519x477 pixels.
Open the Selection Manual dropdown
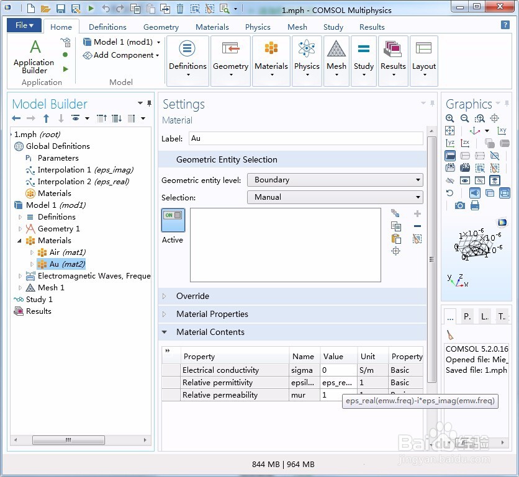tap(335, 197)
